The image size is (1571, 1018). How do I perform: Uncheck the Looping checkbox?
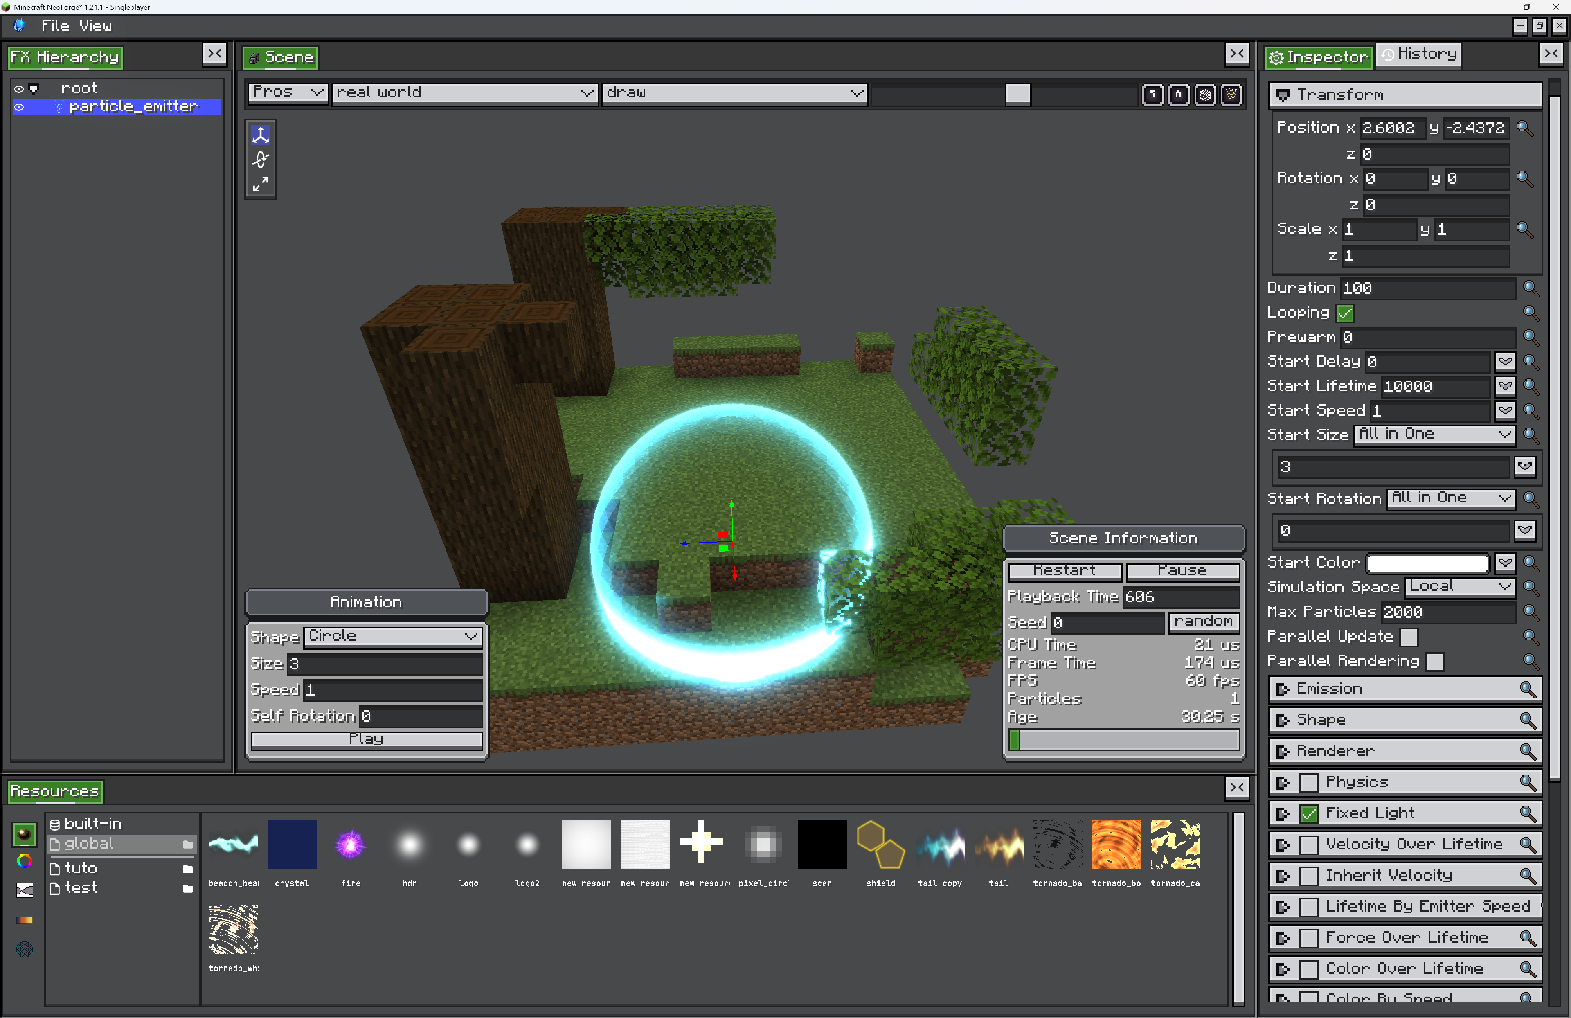pyautogui.click(x=1345, y=313)
